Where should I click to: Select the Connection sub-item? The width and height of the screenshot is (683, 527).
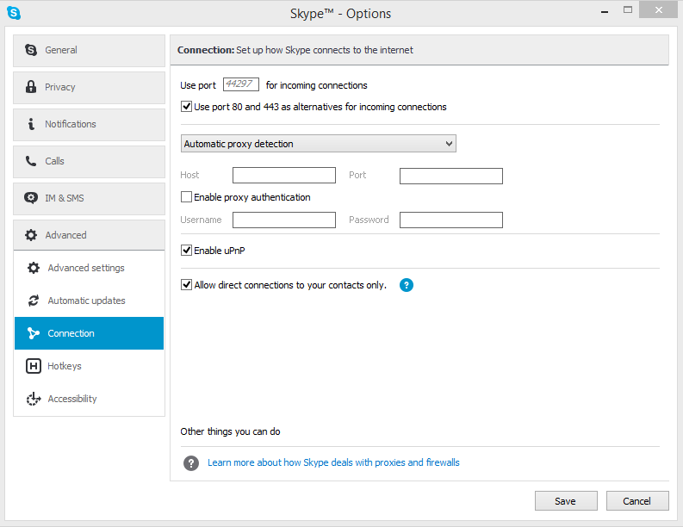tap(89, 333)
